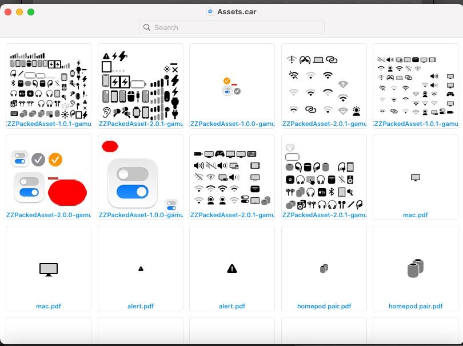Click mac.pdf label under the large display icon
Image resolution: width=463 pixels, height=346 pixels.
[49, 306]
